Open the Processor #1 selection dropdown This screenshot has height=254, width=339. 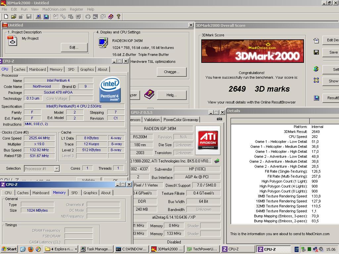click(x=57, y=168)
